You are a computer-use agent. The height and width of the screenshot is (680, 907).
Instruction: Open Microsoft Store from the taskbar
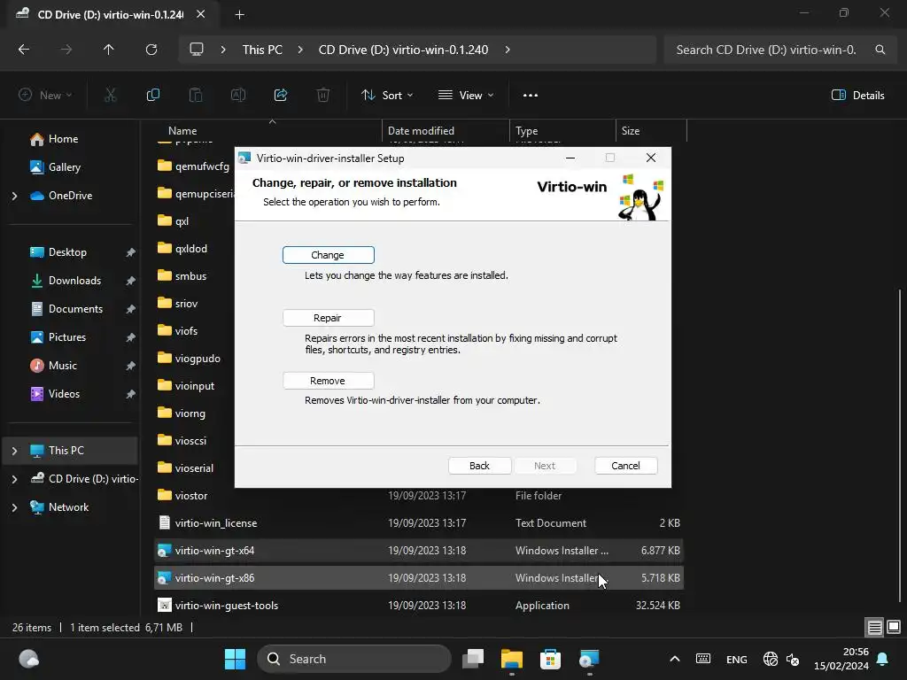point(550,659)
